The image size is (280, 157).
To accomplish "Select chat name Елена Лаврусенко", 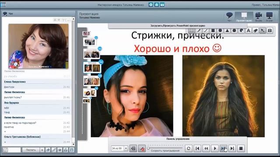I will tap(15, 82).
